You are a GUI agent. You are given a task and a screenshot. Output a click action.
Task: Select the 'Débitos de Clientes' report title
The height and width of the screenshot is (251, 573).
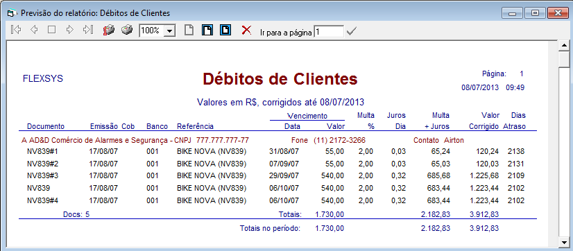coord(280,78)
